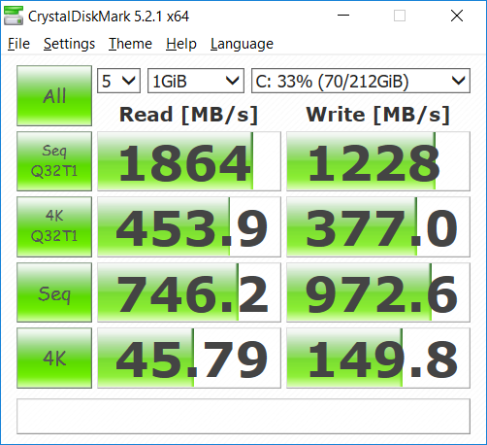487x445 pixels.
Task: Click the 4K Q32T1 read result 453.9
Action: pos(189,226)
